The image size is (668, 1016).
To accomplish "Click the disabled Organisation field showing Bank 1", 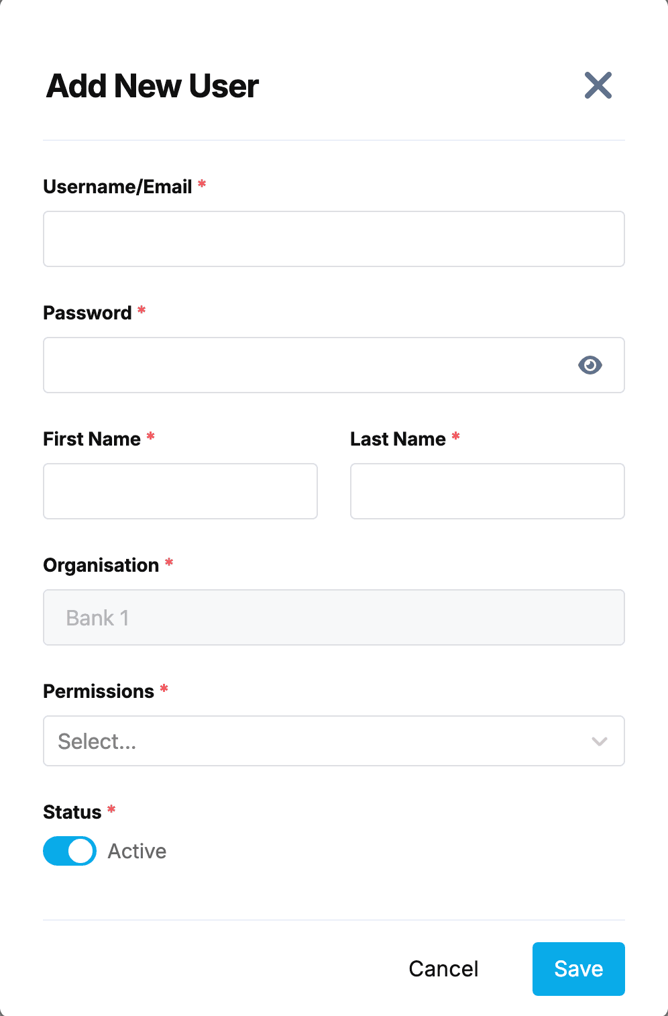I will tap(334, 617).
